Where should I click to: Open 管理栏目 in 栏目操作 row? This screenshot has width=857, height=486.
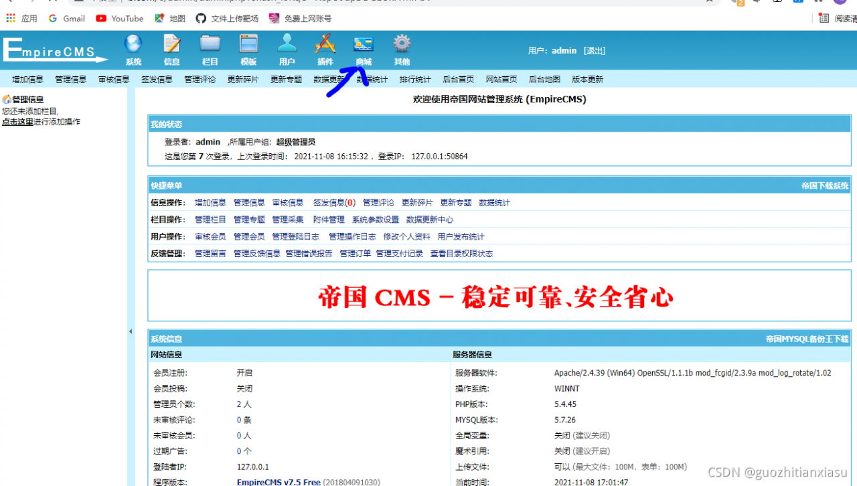(x=210, y=219)
